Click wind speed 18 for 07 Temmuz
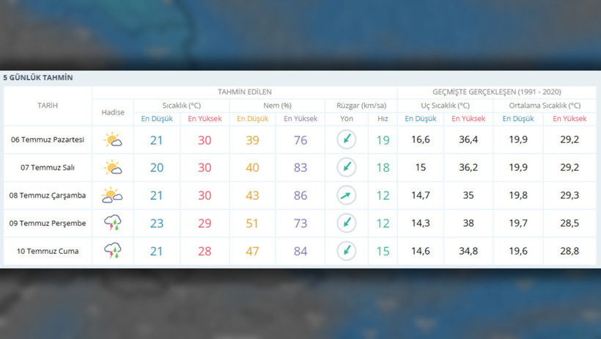Image resolution: width=601 pixels, height=339 pixels. 383,168
